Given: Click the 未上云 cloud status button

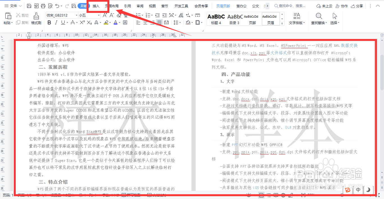Looking at the screenshot, I should pyautogui.click(x=324, y=6).
